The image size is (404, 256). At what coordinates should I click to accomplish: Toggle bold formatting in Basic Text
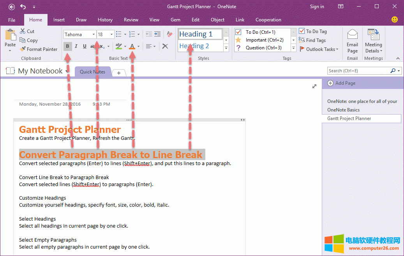pyautogui.click(x=67, y=46)
